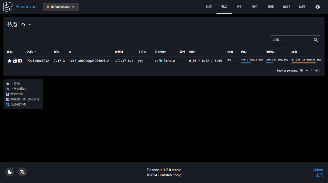Sort by 名称 column header
The width and height of the screenshot is (328, 183).
pos(30,52)
